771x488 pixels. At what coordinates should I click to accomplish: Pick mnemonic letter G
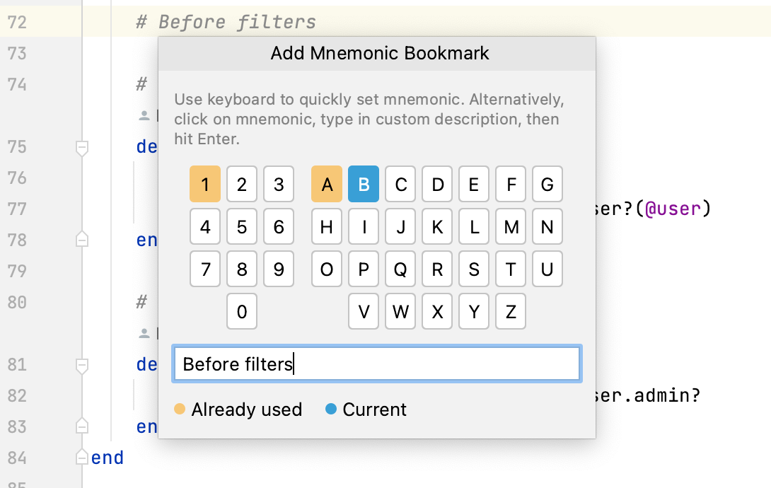(547, 184)
